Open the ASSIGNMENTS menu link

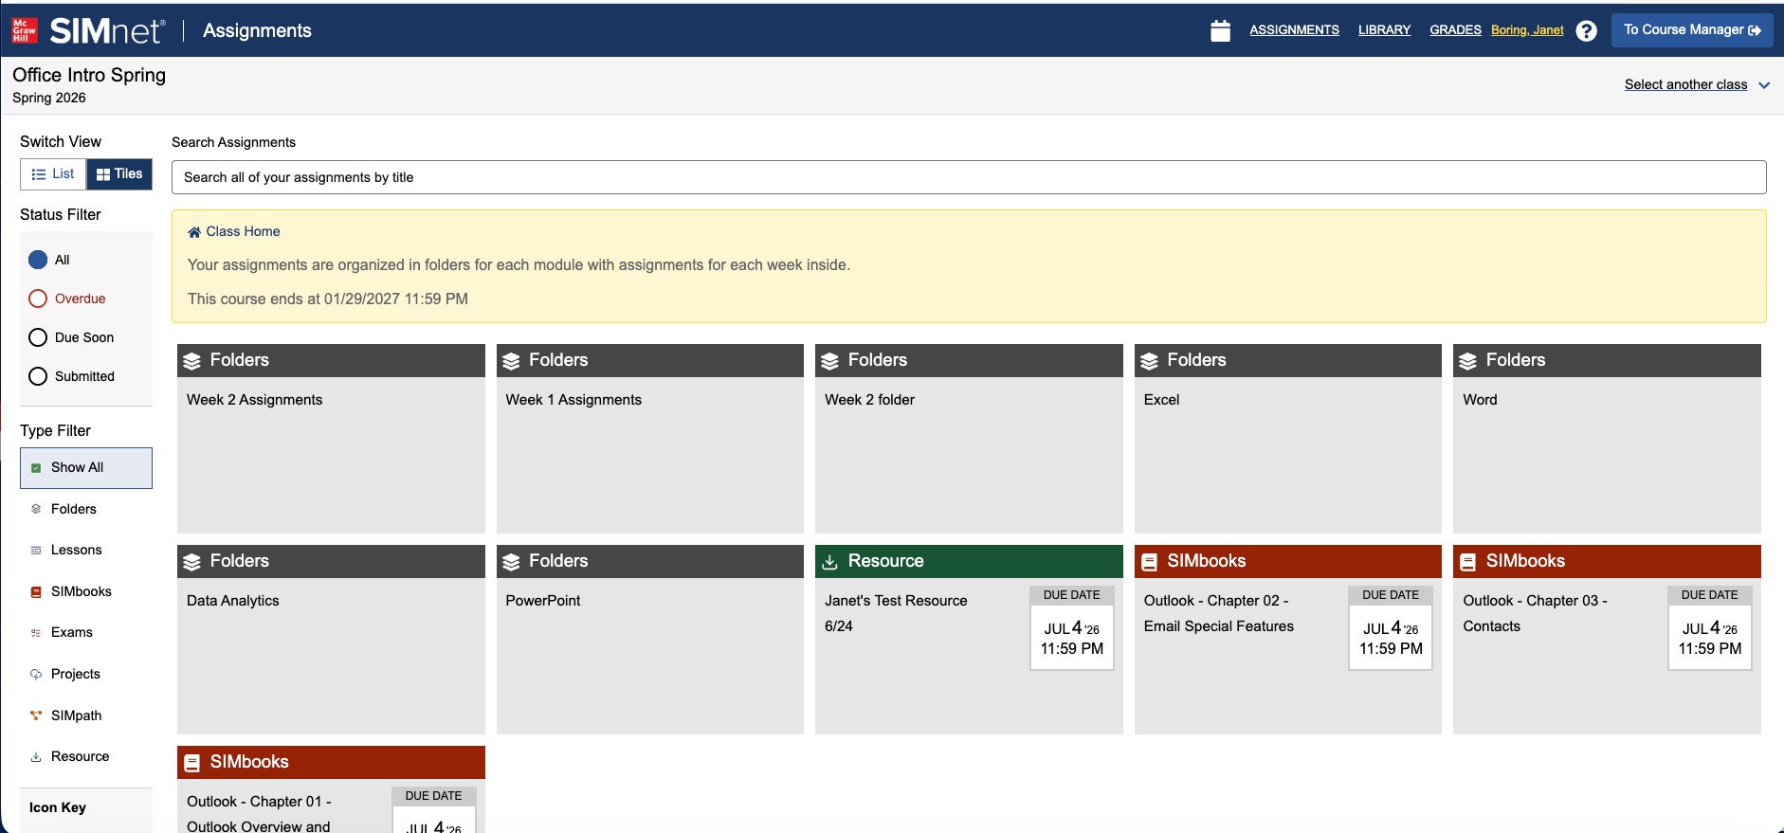pos(1294,30)
